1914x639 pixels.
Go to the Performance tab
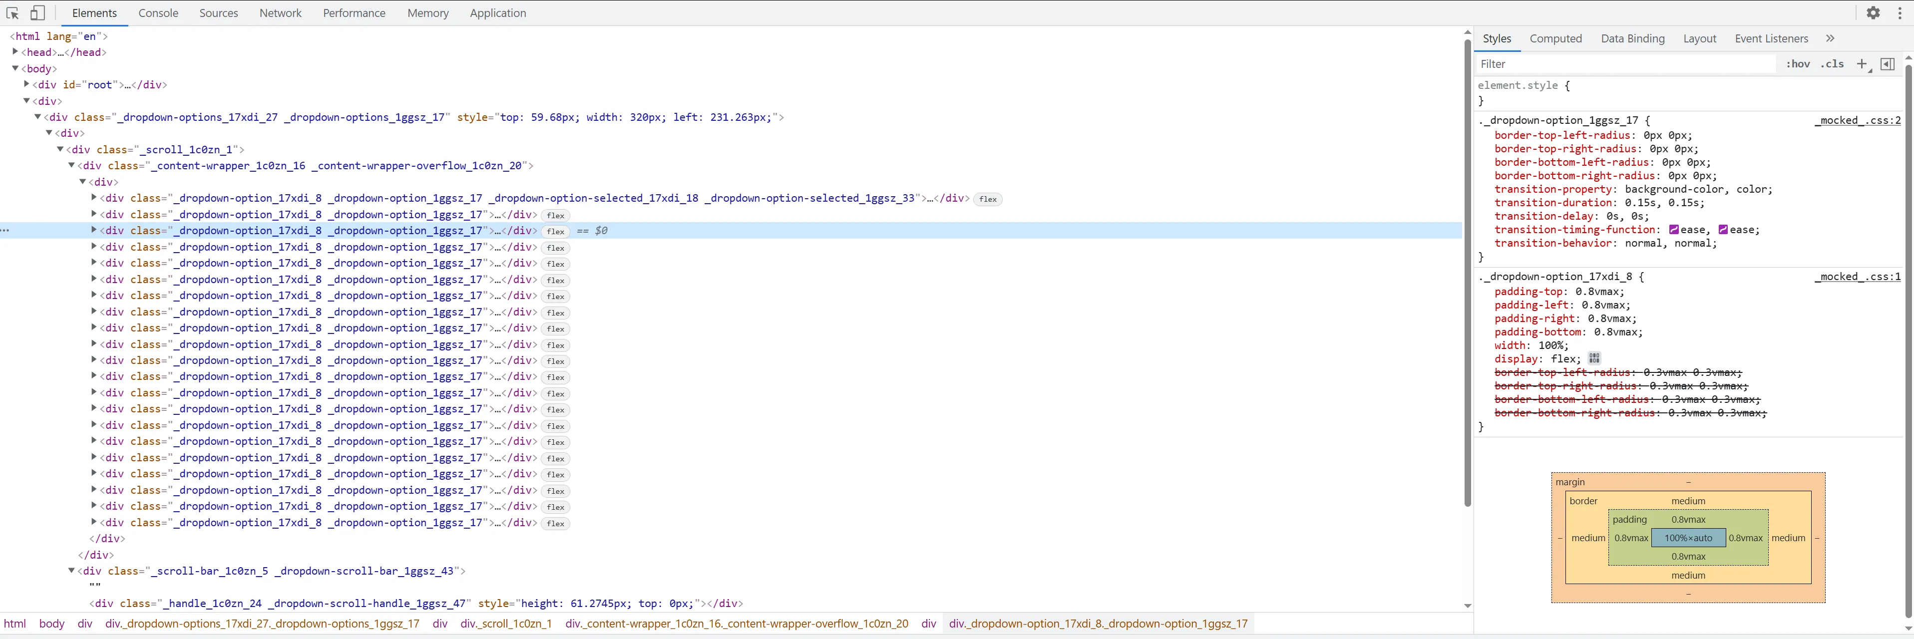pos(354,12)
